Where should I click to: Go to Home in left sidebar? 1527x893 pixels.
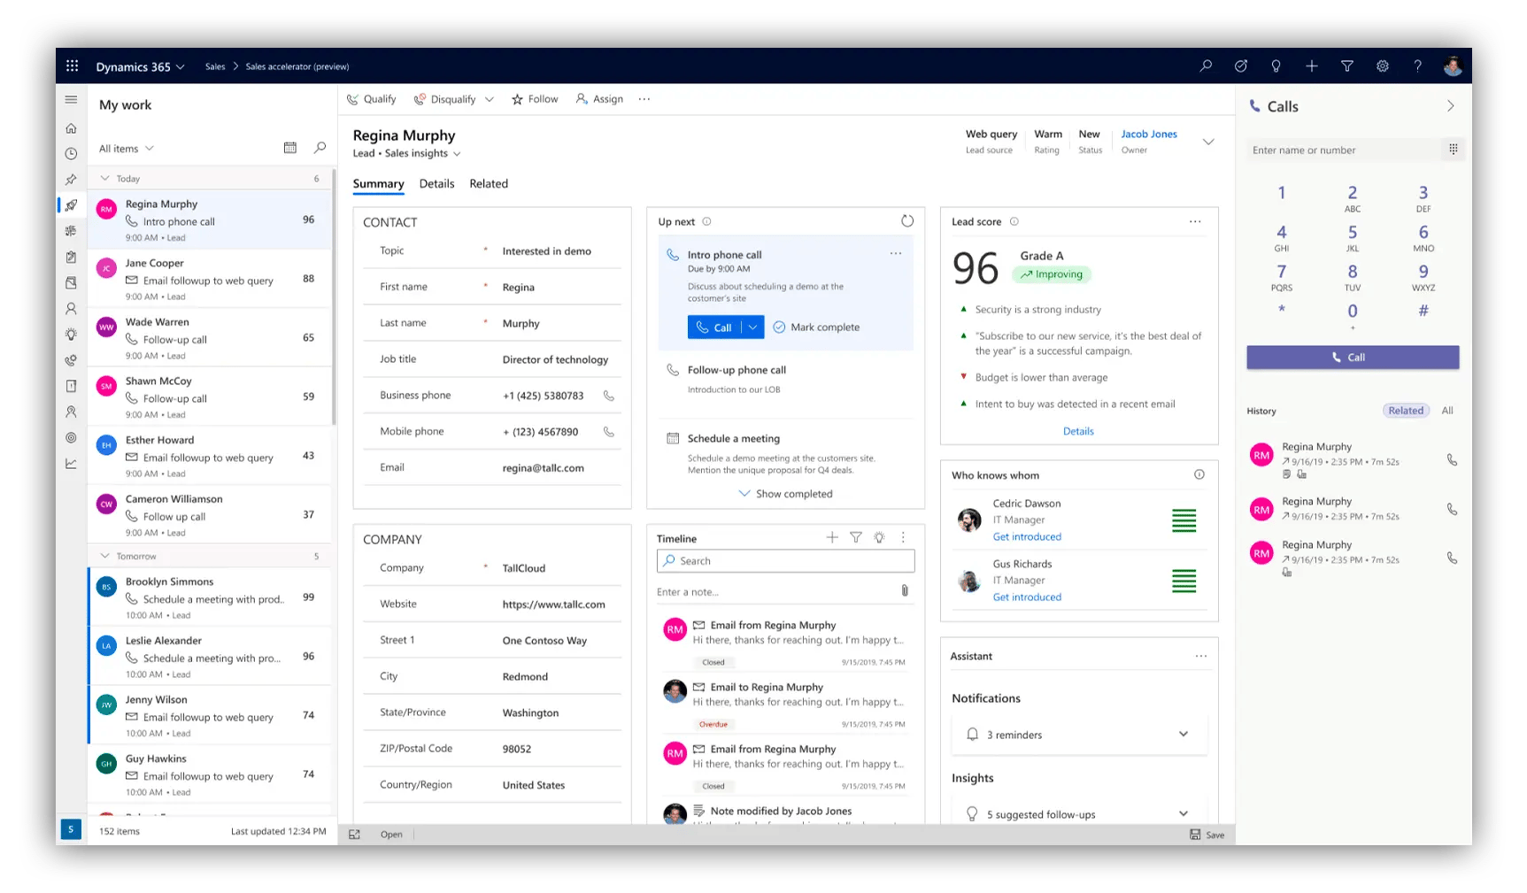coord(71,128)
